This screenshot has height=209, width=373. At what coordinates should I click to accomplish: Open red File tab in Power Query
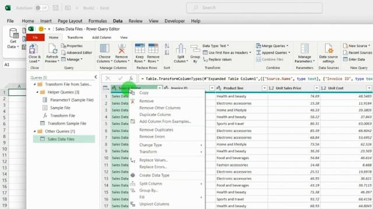tap(35, 37)
